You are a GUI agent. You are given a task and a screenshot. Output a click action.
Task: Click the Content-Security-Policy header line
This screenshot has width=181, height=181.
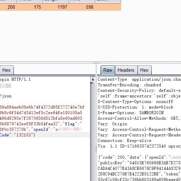point(139,90)
